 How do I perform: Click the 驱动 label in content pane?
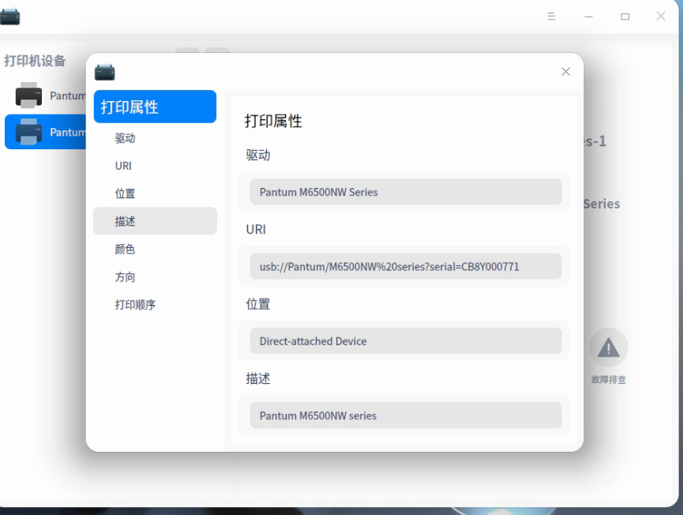(258, 155)
